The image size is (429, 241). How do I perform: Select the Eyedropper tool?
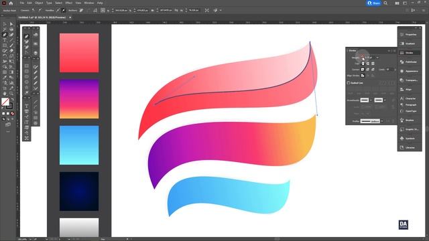(5, 78)
